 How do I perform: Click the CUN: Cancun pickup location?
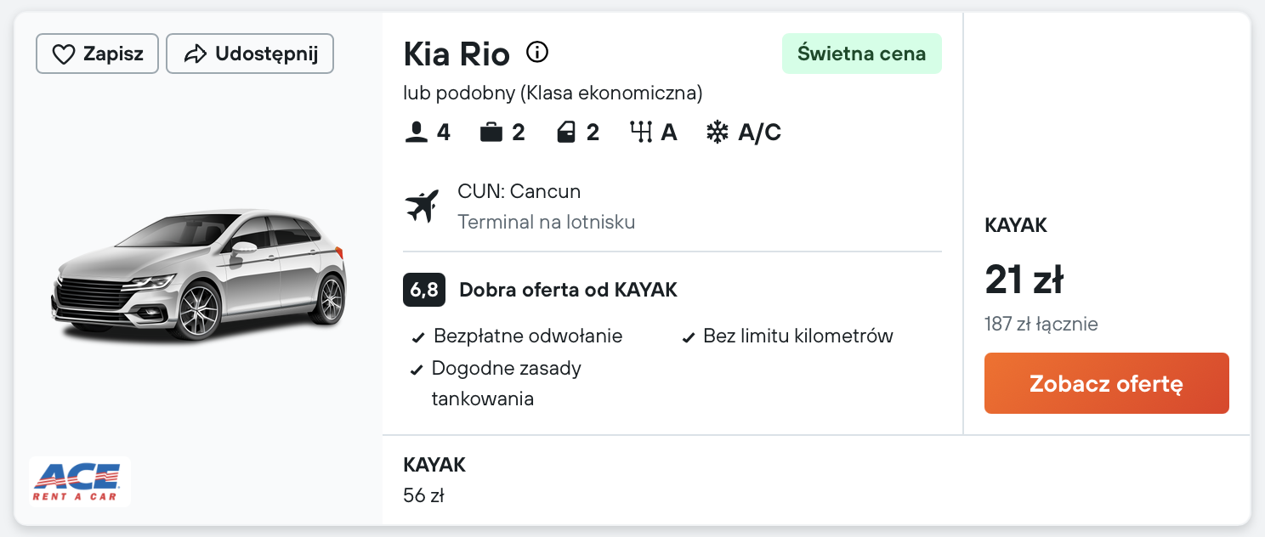point(519,192)
